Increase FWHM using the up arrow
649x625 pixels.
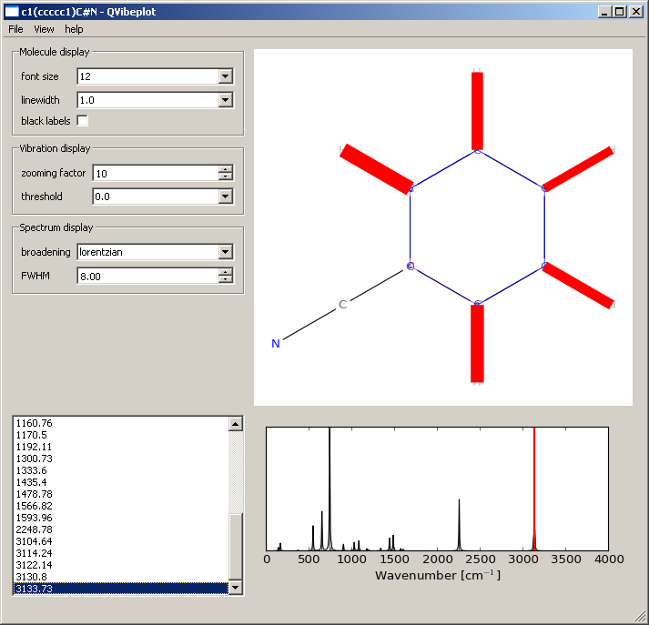coord(226,272)
